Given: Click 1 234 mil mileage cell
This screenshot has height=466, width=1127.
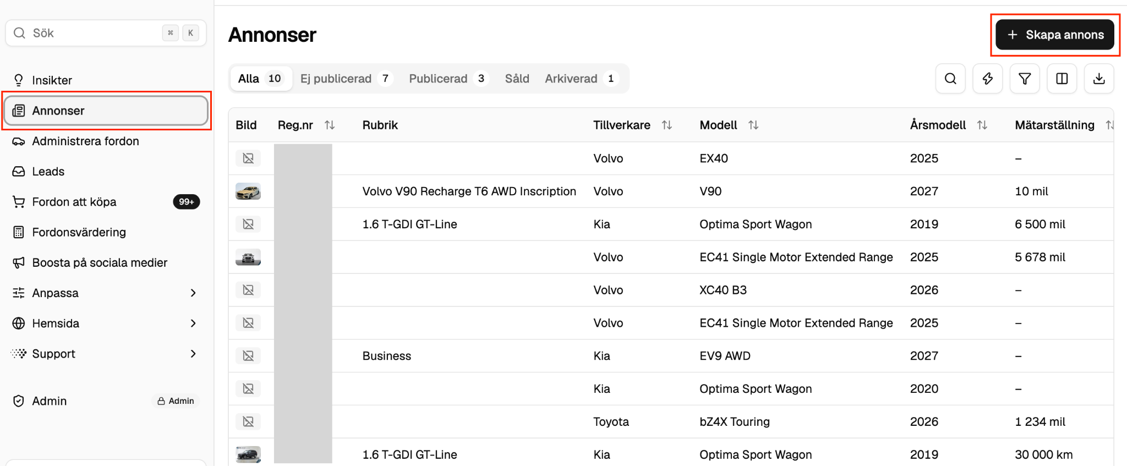Looking at the screenshot, I should tap(1040, 422).
